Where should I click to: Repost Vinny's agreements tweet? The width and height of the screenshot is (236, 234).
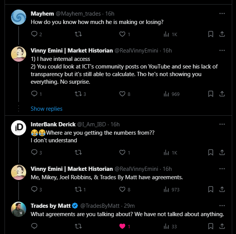(78, 189)
